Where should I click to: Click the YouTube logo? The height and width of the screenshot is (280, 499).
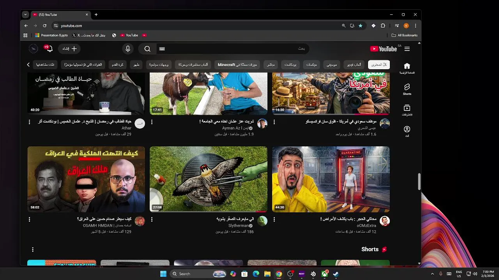pos(383,49)
